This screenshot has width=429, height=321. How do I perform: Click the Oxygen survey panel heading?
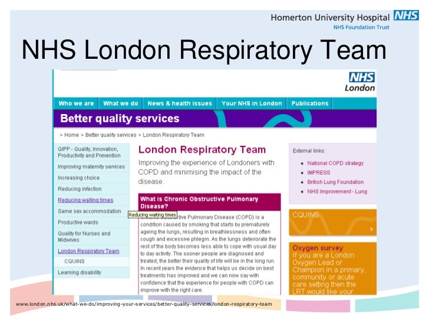[318, 248]
